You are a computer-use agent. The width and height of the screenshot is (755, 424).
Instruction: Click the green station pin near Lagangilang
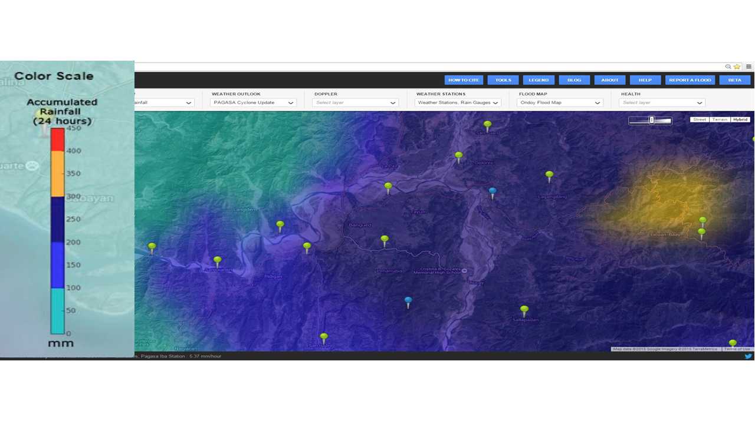click(549, 175)
